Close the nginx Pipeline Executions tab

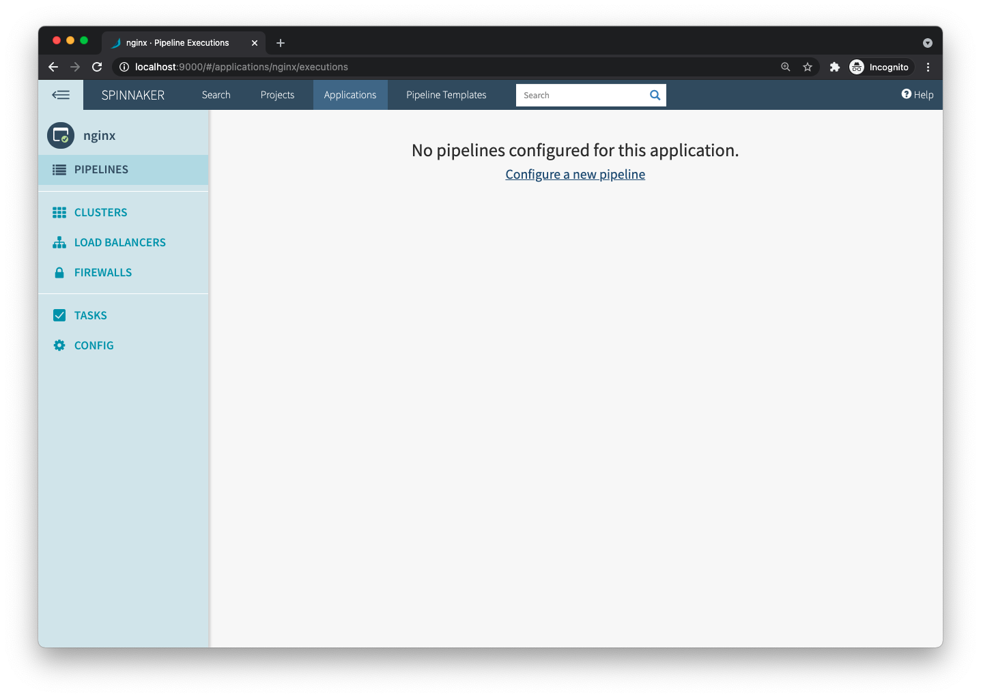(x=255, y=43)
